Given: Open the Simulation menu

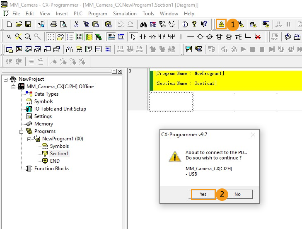Looking at the screenshot, I should [125, 14].
